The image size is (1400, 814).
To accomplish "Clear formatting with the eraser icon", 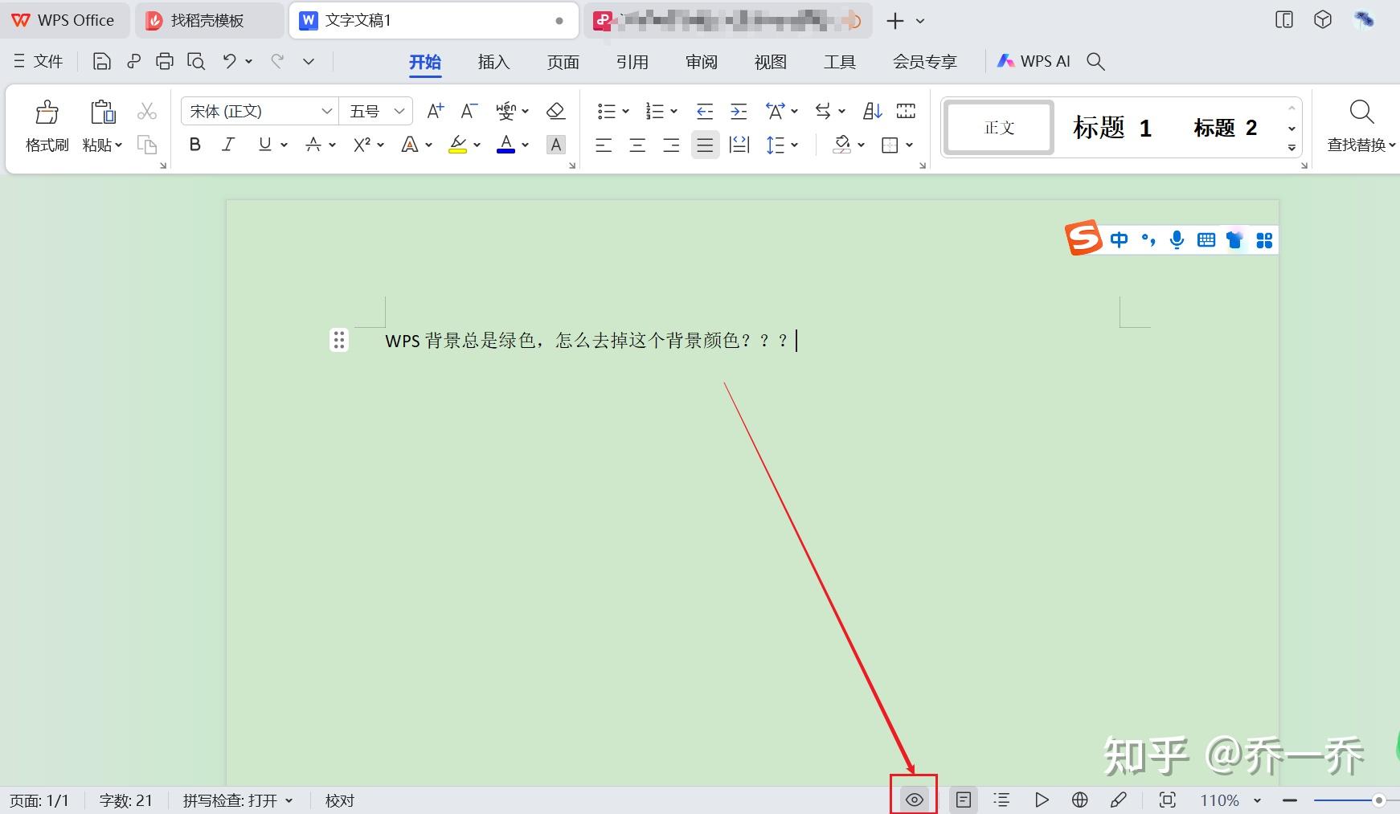I will pos(555,111).
